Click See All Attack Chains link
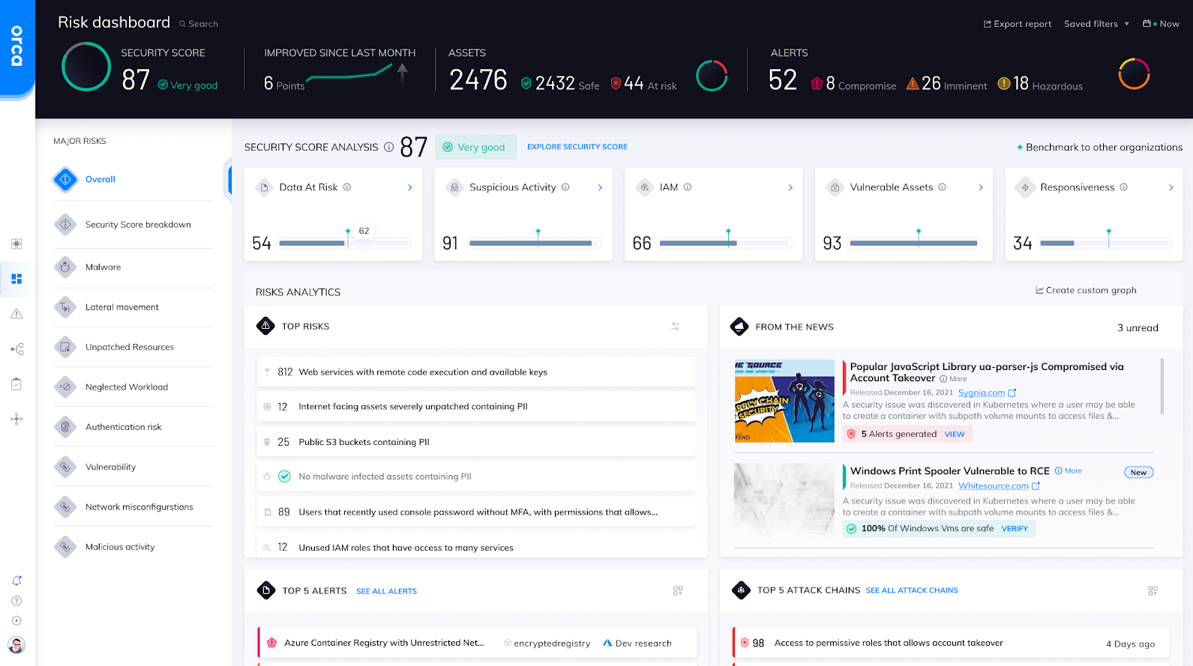 (912, 590)
